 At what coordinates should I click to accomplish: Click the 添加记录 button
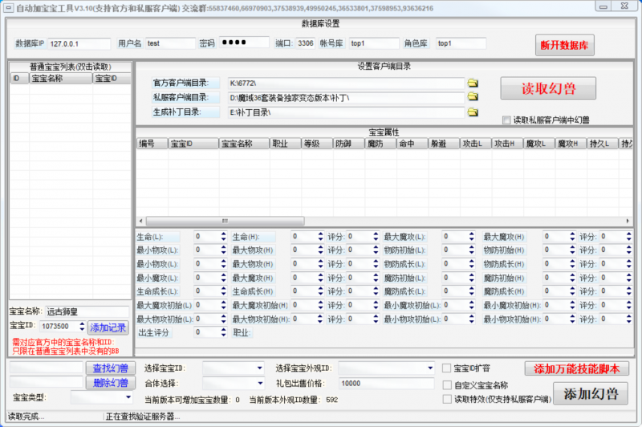108,327
